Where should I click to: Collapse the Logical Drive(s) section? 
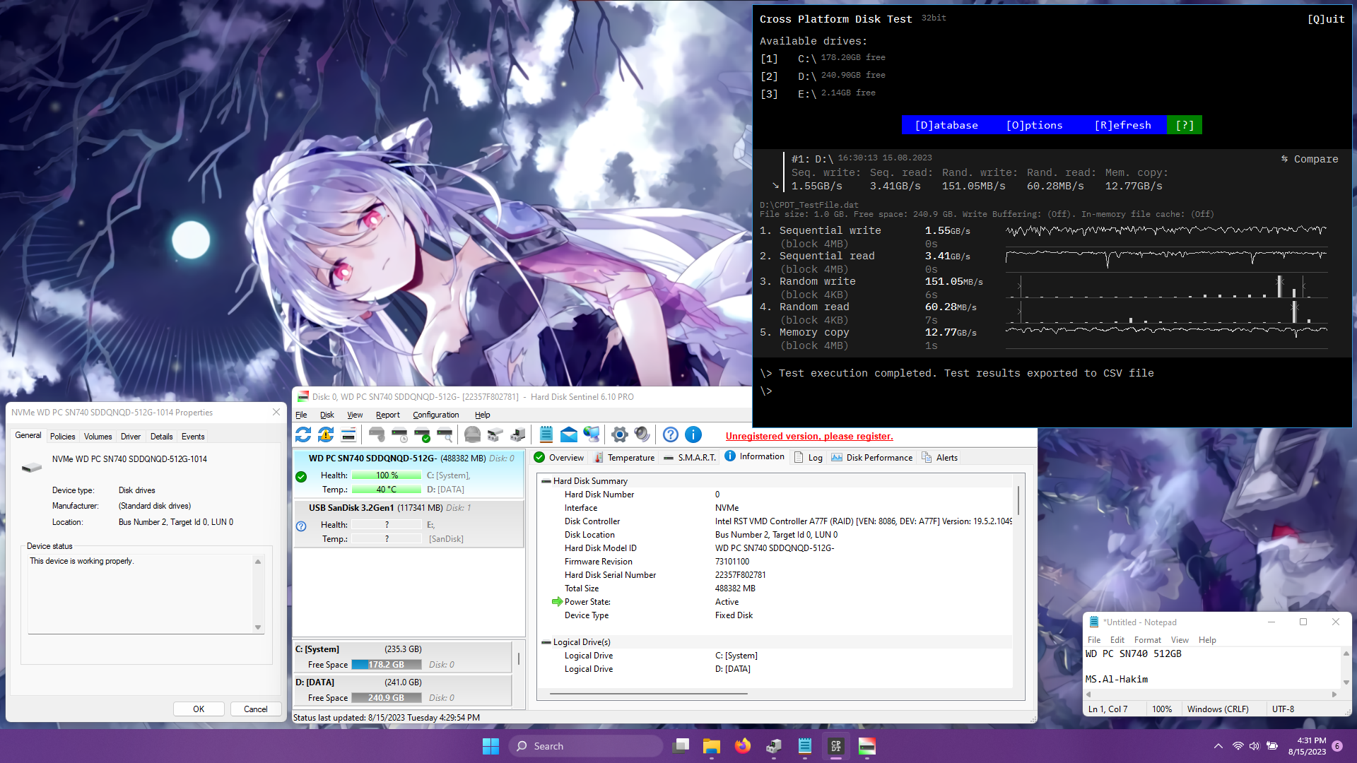546,642
